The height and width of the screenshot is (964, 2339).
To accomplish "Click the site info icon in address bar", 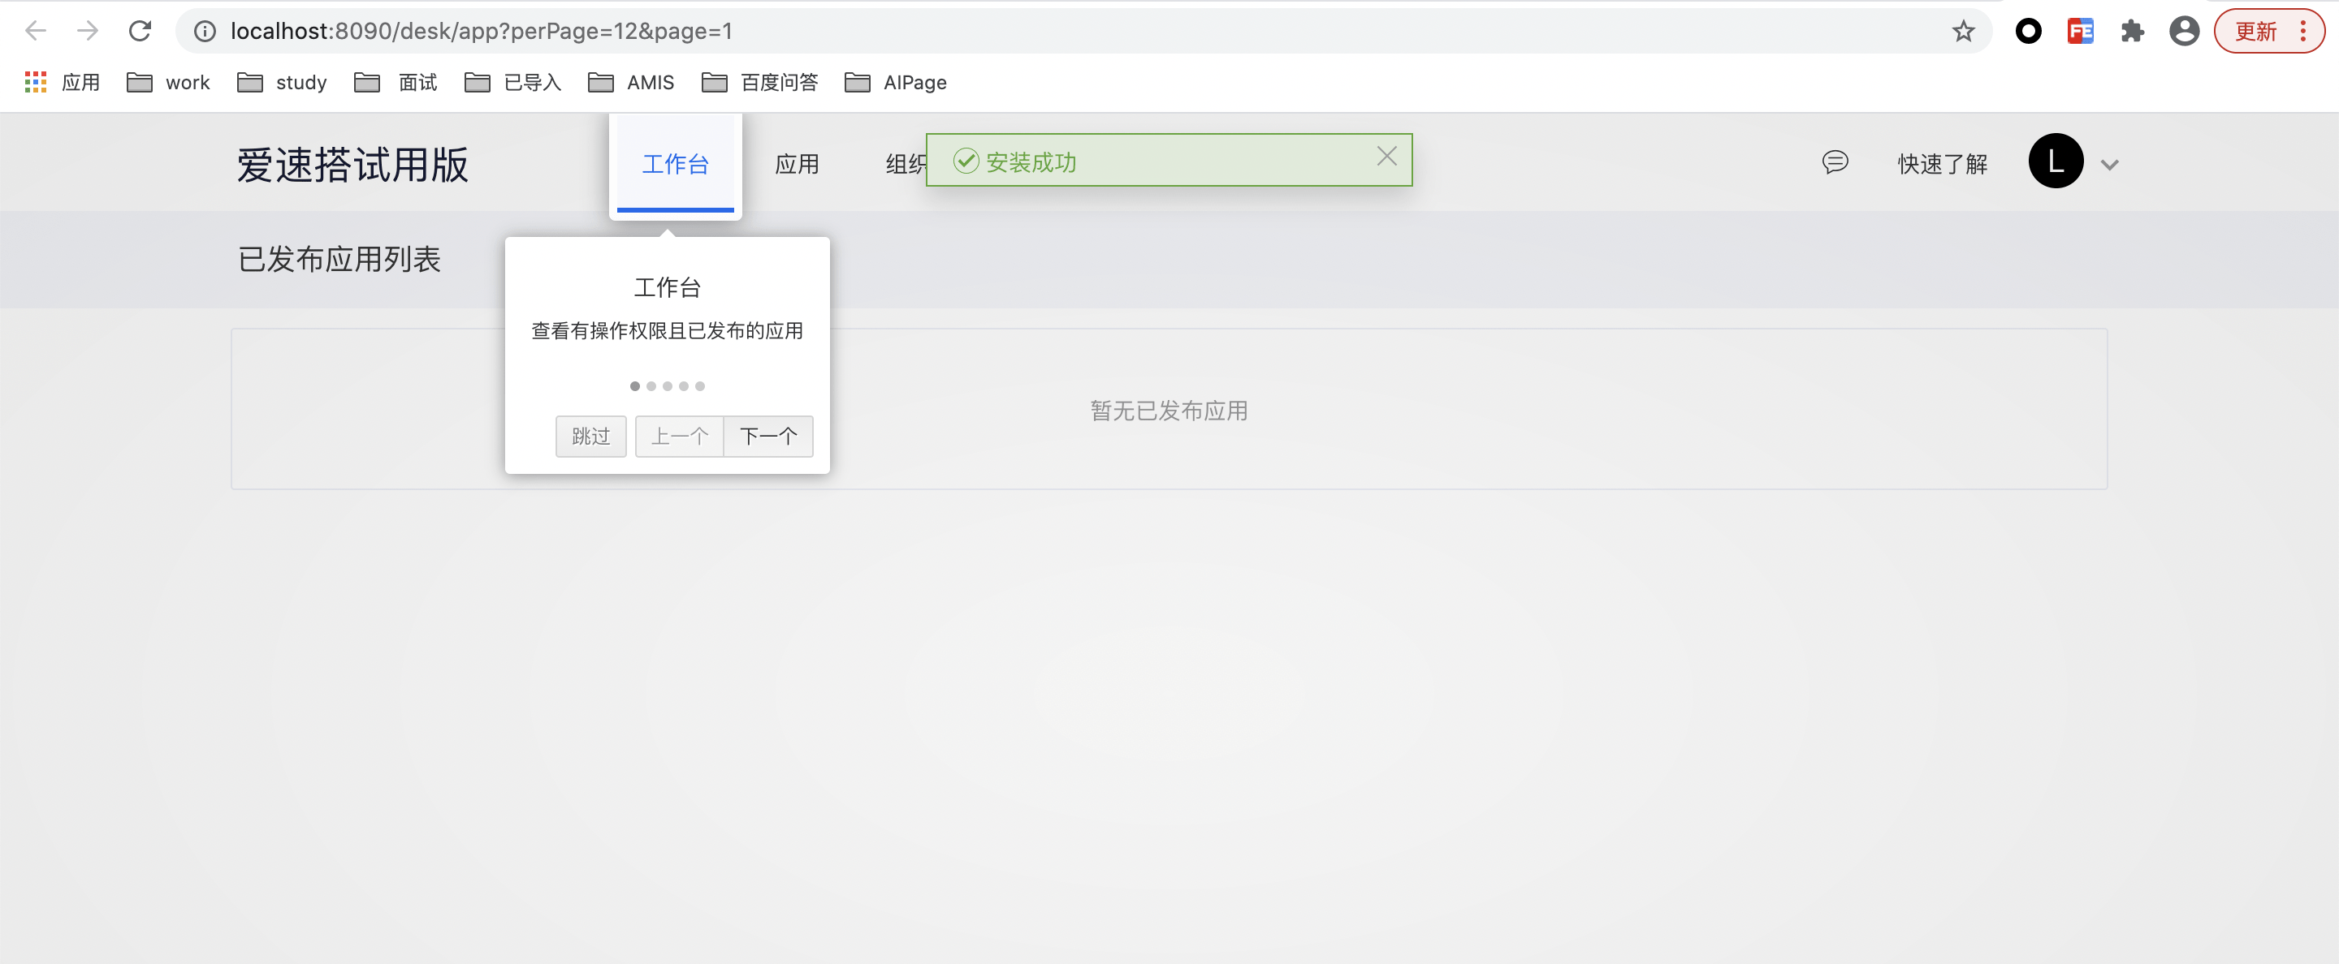I will (205, 31).
